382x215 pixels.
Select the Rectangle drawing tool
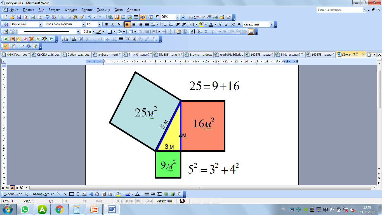coord(71,194)
